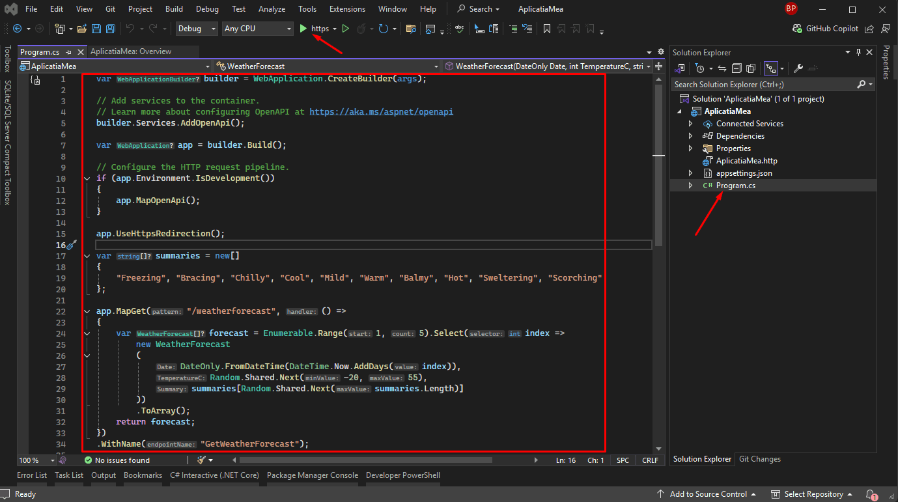
Task: Click Show All Files icon in Solution Explorer
Action: point(751,68)
